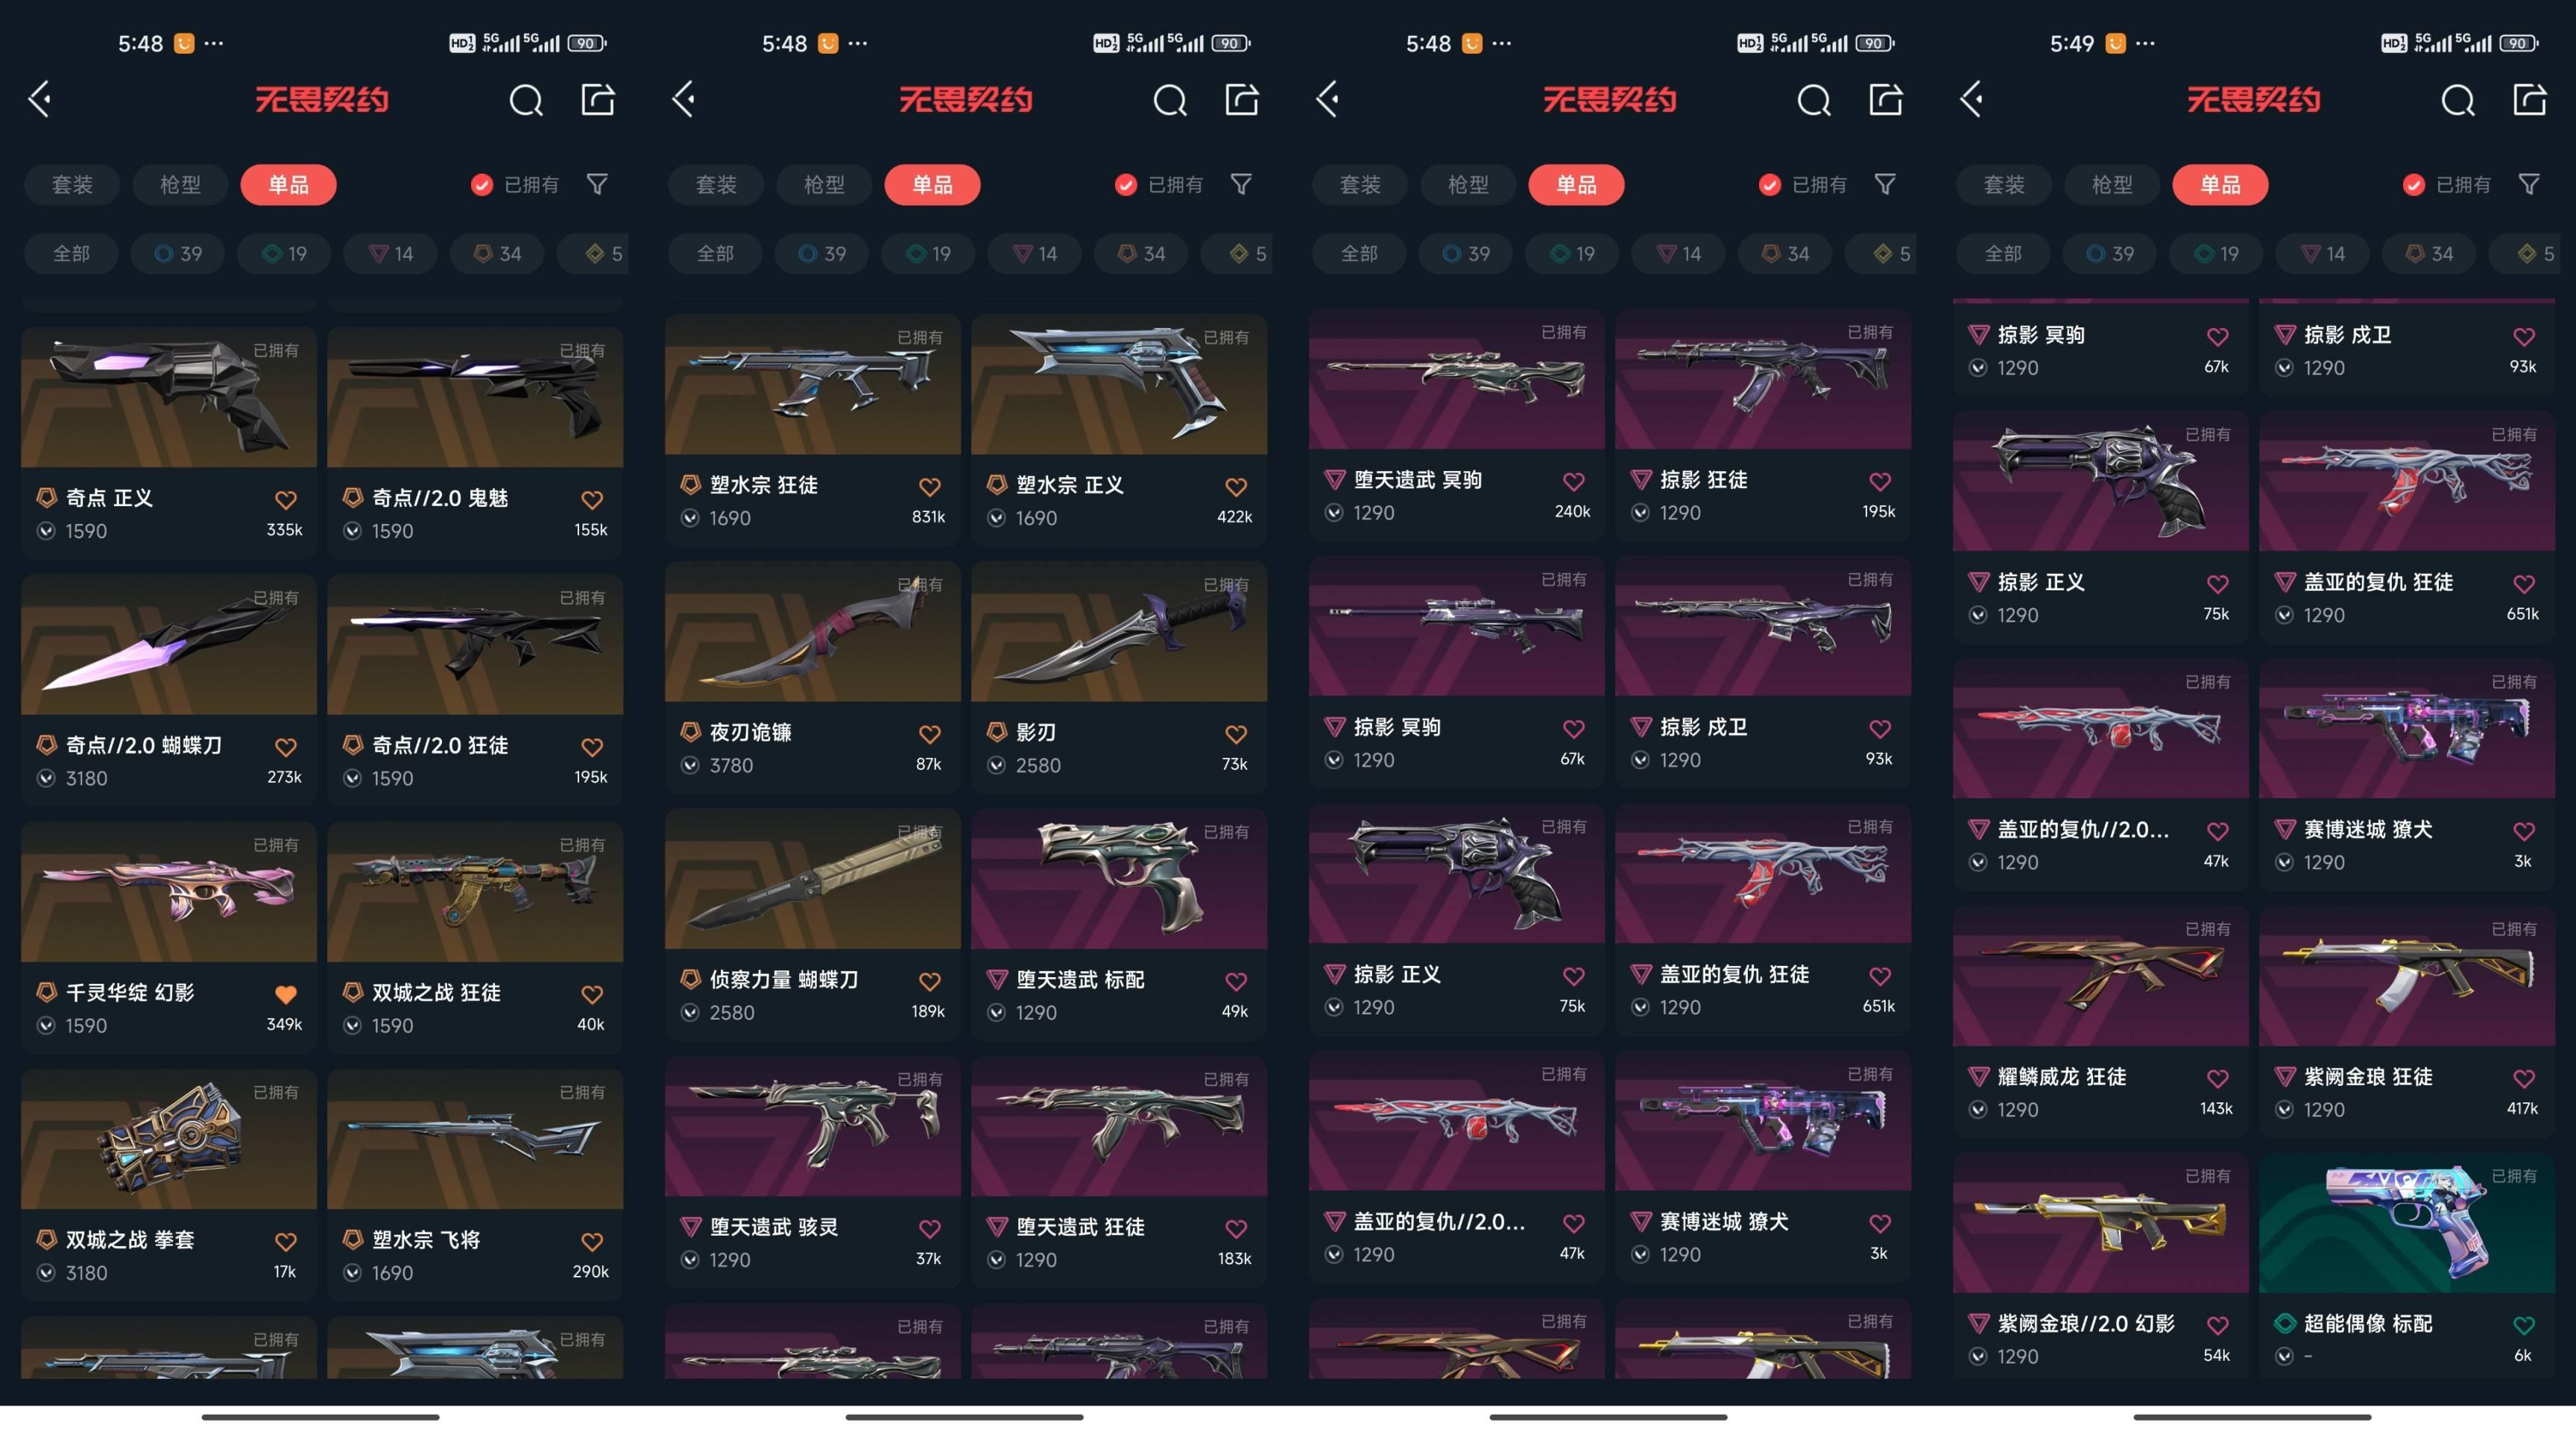Open the 夜刃诡镰 skin thumbnail
The width and height of the screenshot is (2576, 1431).
(x=812, y=631)
